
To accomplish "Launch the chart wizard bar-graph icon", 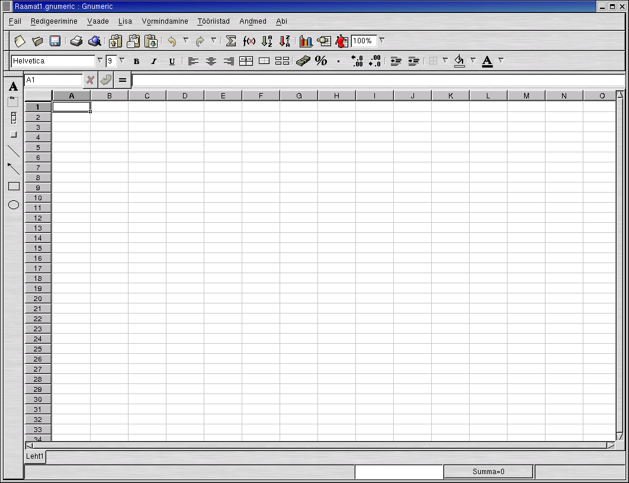I will (306, 41).
